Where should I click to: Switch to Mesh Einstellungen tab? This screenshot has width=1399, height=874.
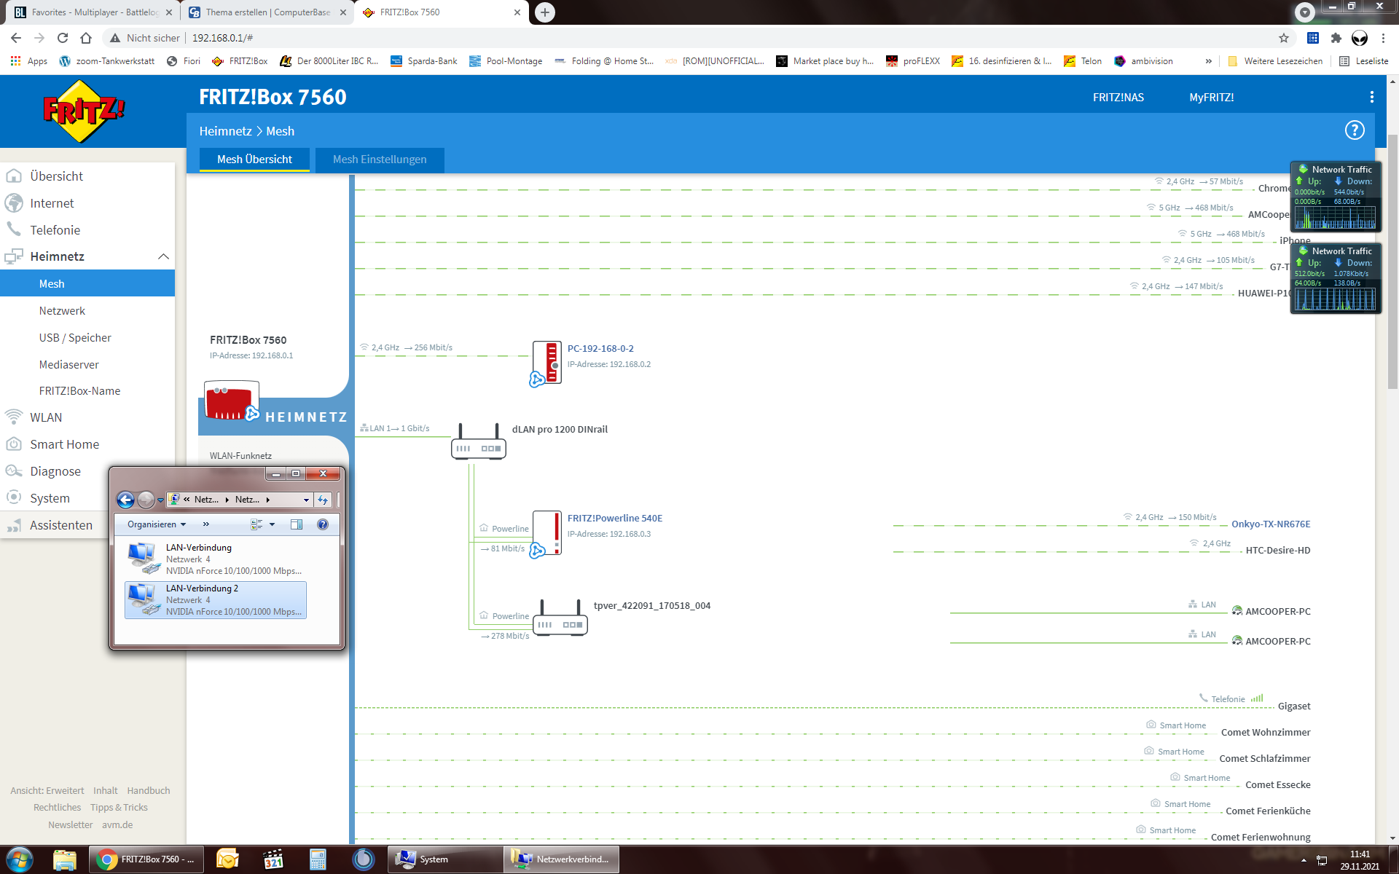point(380,160)
